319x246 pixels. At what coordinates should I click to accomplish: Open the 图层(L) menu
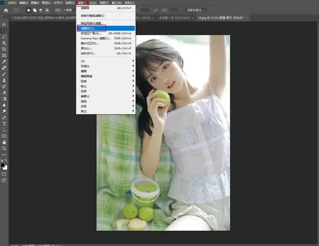46,3
